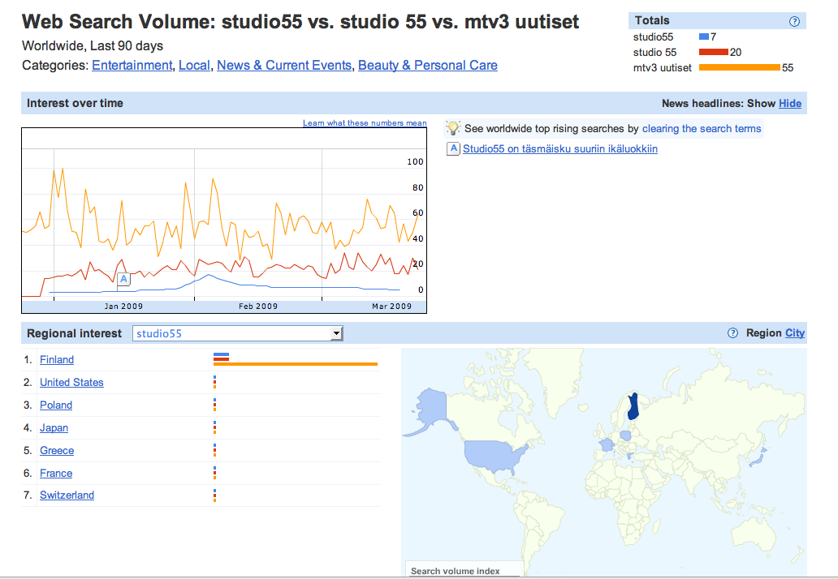Click the 'A' marker flag on the chart
The height and width of the screenshot is (579, 838).
point(123,279)
